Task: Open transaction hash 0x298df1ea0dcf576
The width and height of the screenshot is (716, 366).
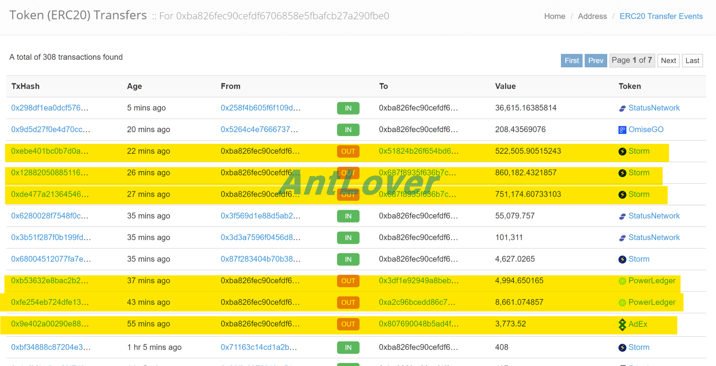Action: (50, 108)
